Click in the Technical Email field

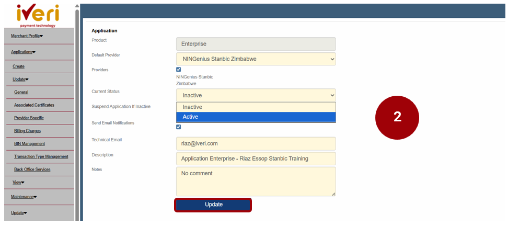click(x=256, y=144)
